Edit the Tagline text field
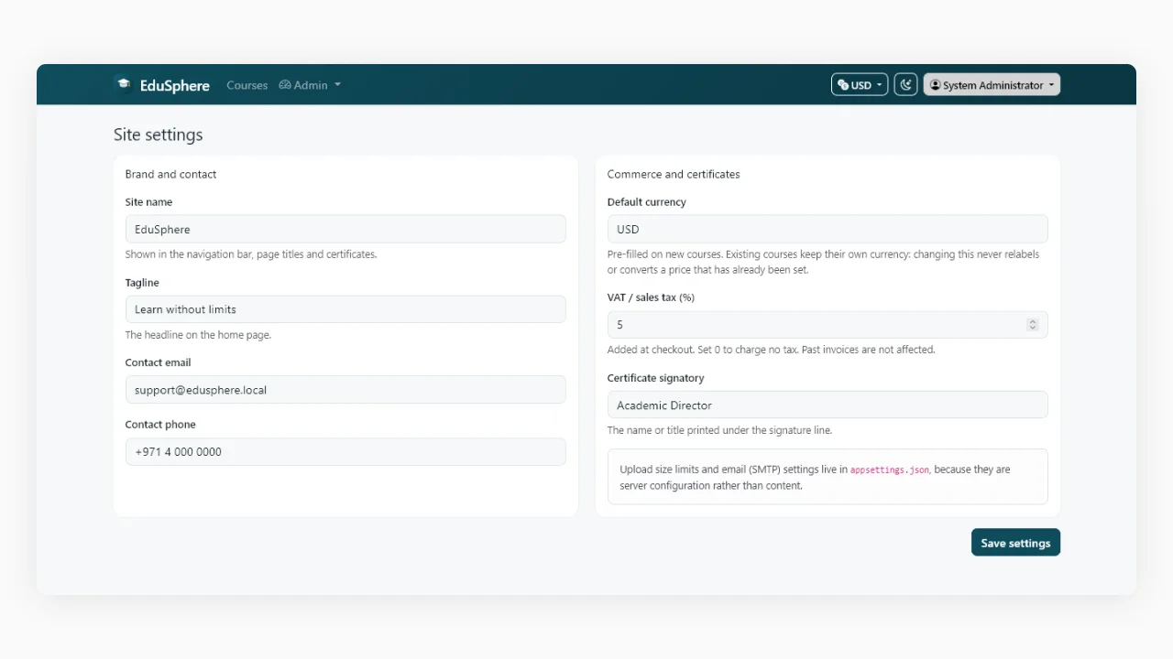The height and width of the screenshot is (659, 1173). point(345,309)
